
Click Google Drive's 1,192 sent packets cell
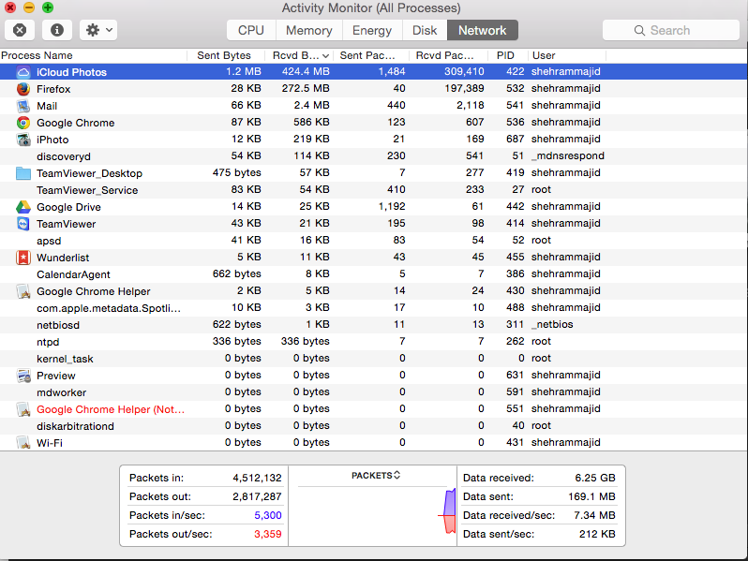[391, 206]
